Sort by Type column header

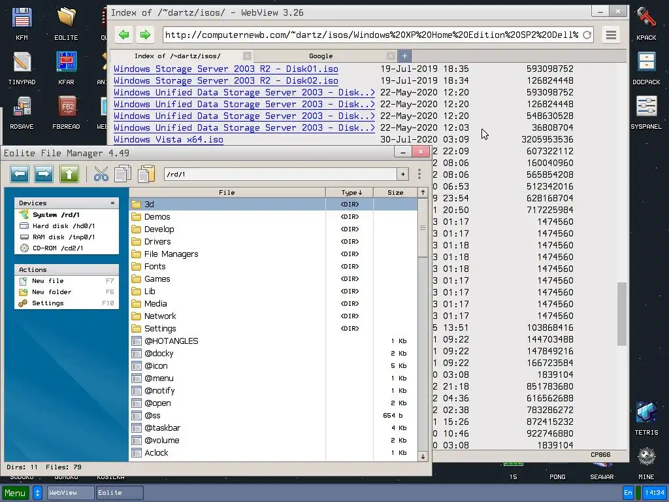(x=350, y=193)
